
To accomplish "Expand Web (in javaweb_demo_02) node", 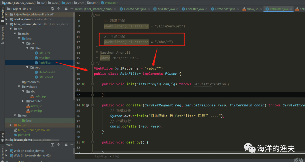I will (x=6, y=156).
